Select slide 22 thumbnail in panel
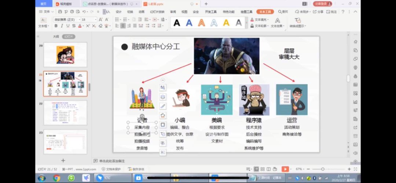The image size is (396, 183). coord(65,113)
